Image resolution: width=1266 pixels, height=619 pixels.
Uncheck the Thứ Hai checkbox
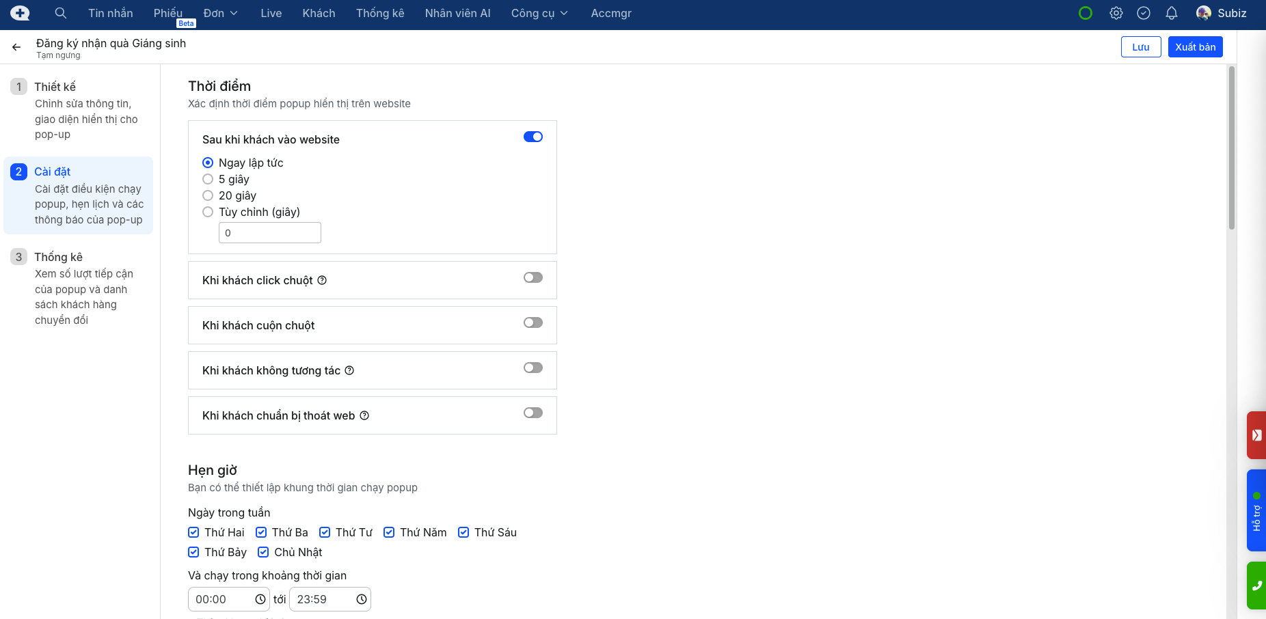(x=194, y=532)
